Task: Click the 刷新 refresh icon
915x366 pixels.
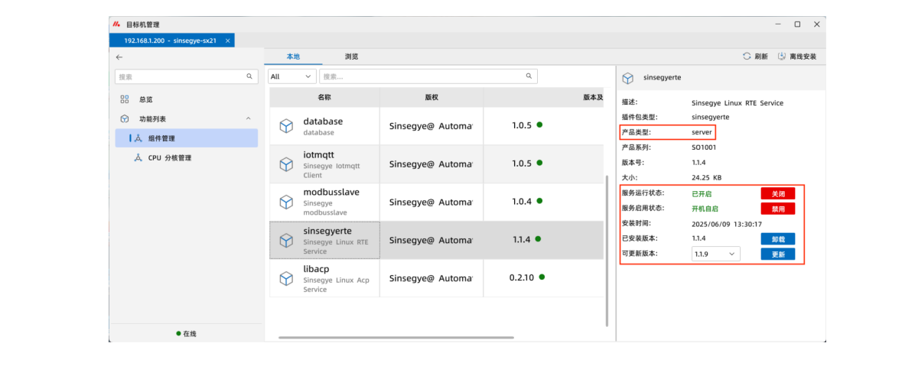Action: click(x=747, y=57)
